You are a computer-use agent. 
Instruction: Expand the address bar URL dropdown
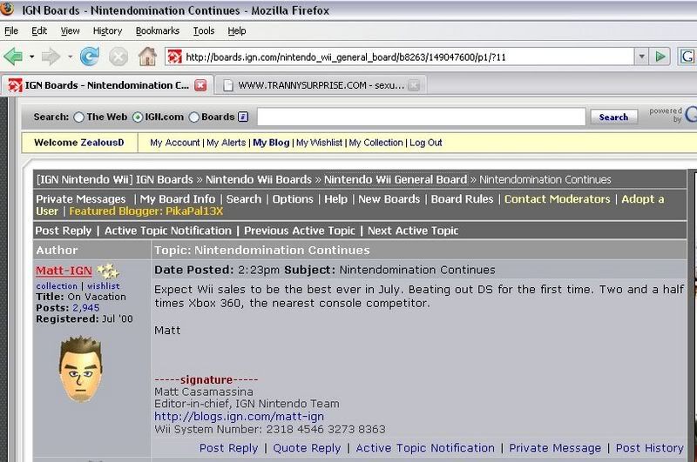point(641,57)
